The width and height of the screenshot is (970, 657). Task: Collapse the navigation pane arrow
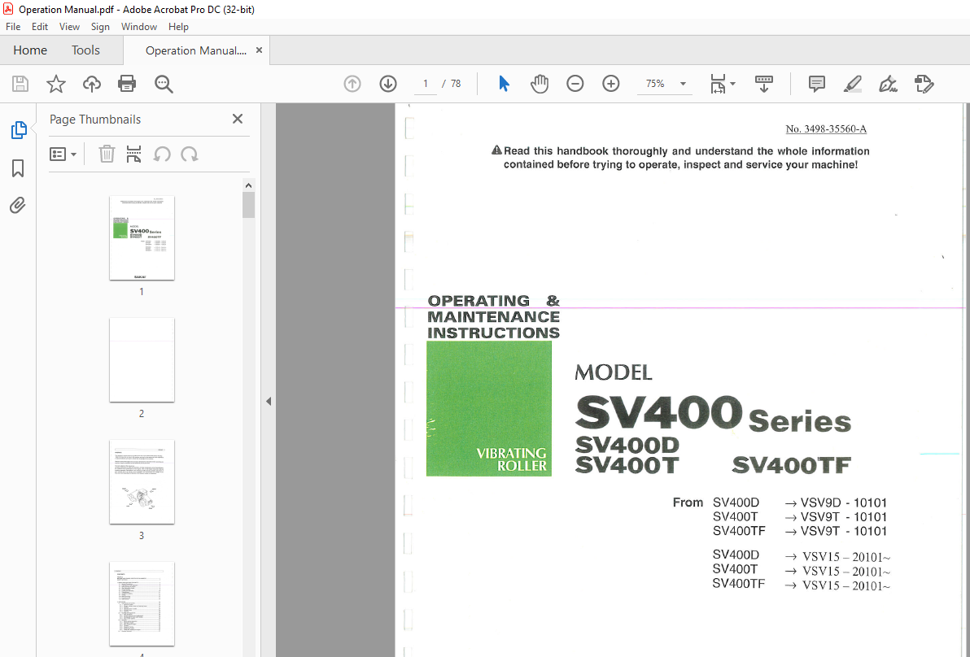269,401
